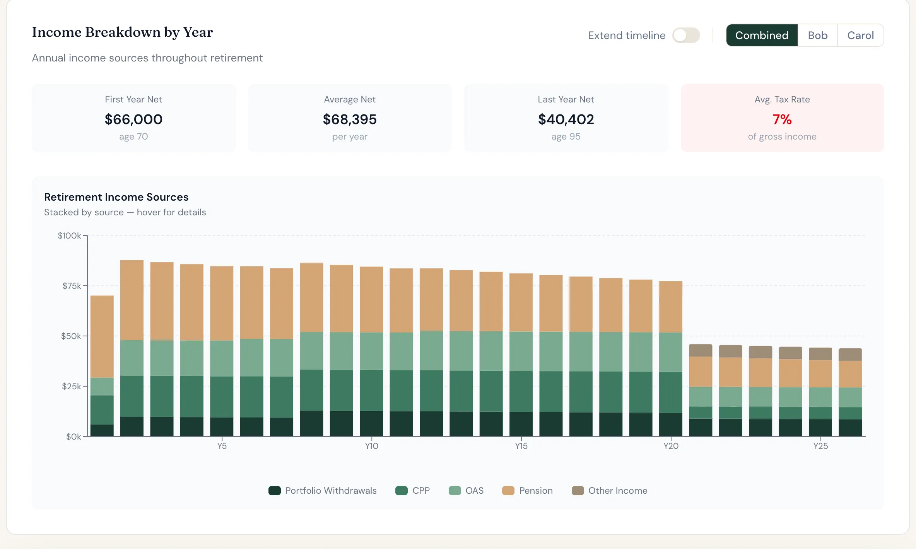This screenshot has height=549, width=916.
Task: Click the 'of gross income' caption
Action: (782, 136)
